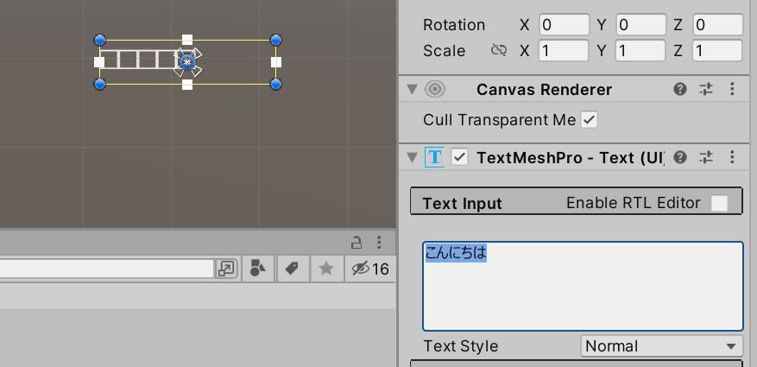This screenshot has width=757, height=367.
Task: Open TextMeshPro component help reference icon
Action: tap(680, 157)
